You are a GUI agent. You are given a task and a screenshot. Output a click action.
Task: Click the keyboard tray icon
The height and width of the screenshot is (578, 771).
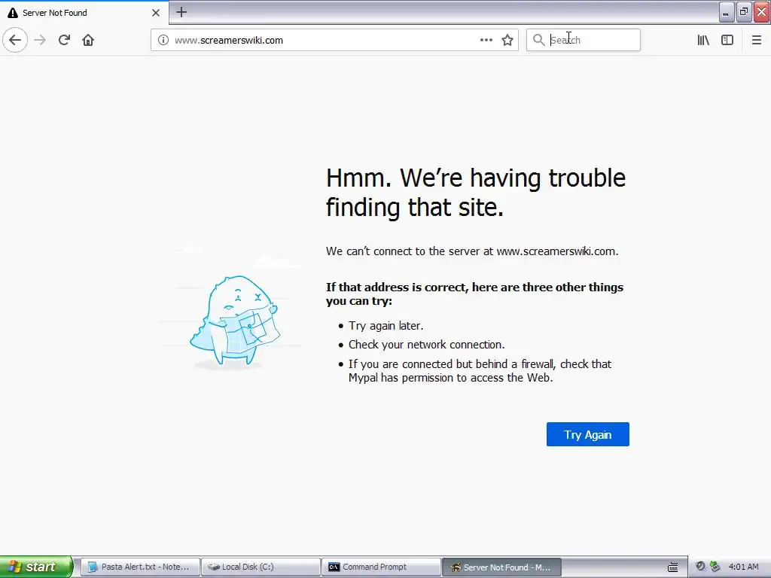point(673,567)
